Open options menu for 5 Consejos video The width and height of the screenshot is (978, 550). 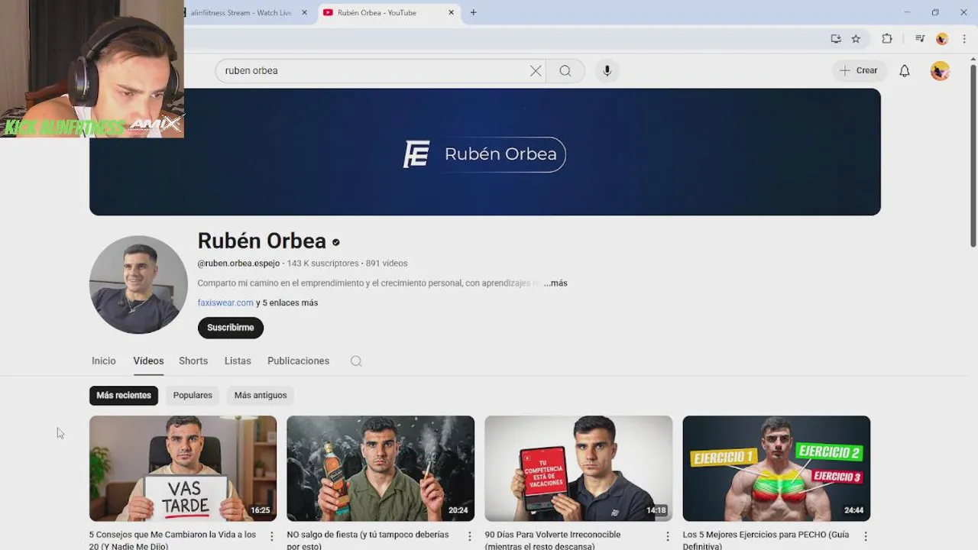[272, 536]
